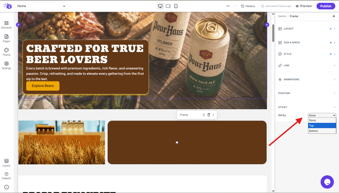This screenshot has height=193, width=339.
Task: Delete the Frame using trash icon
Action: click(209, 115)
